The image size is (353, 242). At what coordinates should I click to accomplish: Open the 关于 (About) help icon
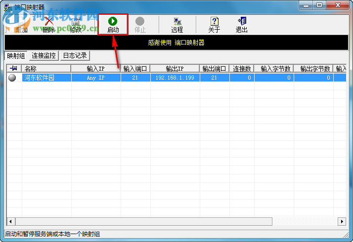tap(215, 21)
